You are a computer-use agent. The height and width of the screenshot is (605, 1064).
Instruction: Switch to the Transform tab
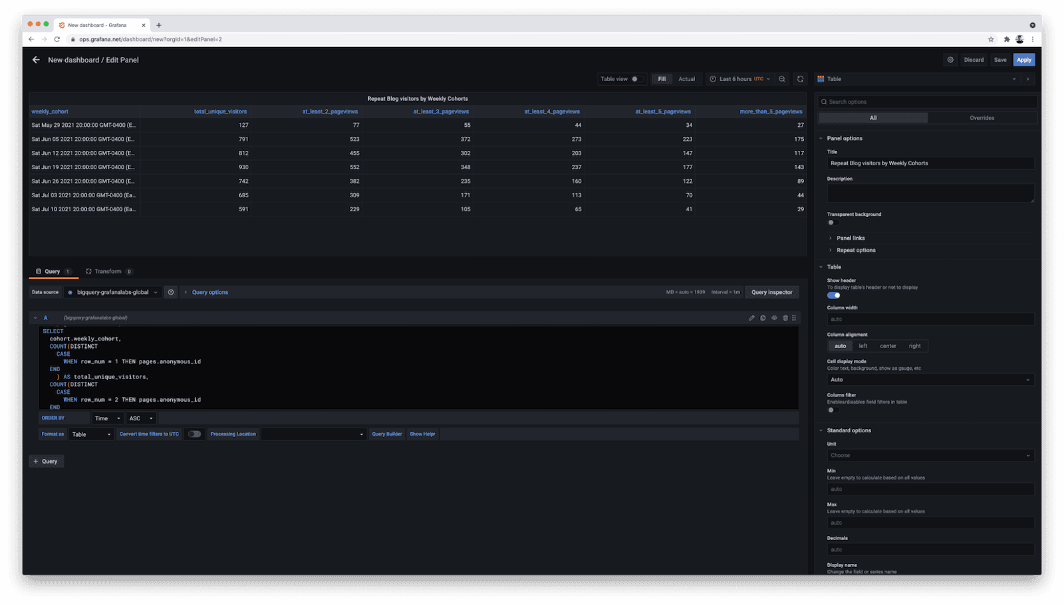pos(109,272)
